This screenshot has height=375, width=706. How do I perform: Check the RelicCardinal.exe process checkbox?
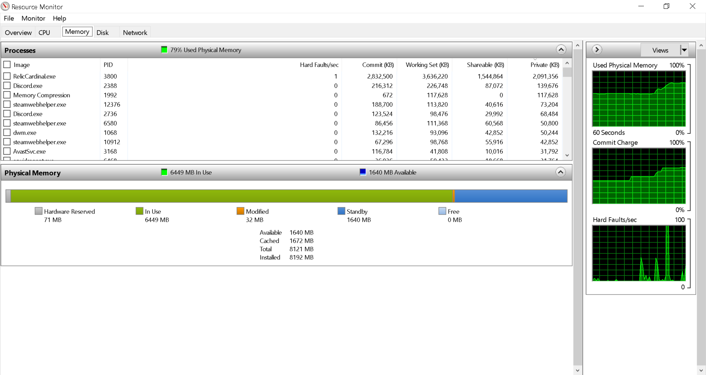tap(7, 76)
